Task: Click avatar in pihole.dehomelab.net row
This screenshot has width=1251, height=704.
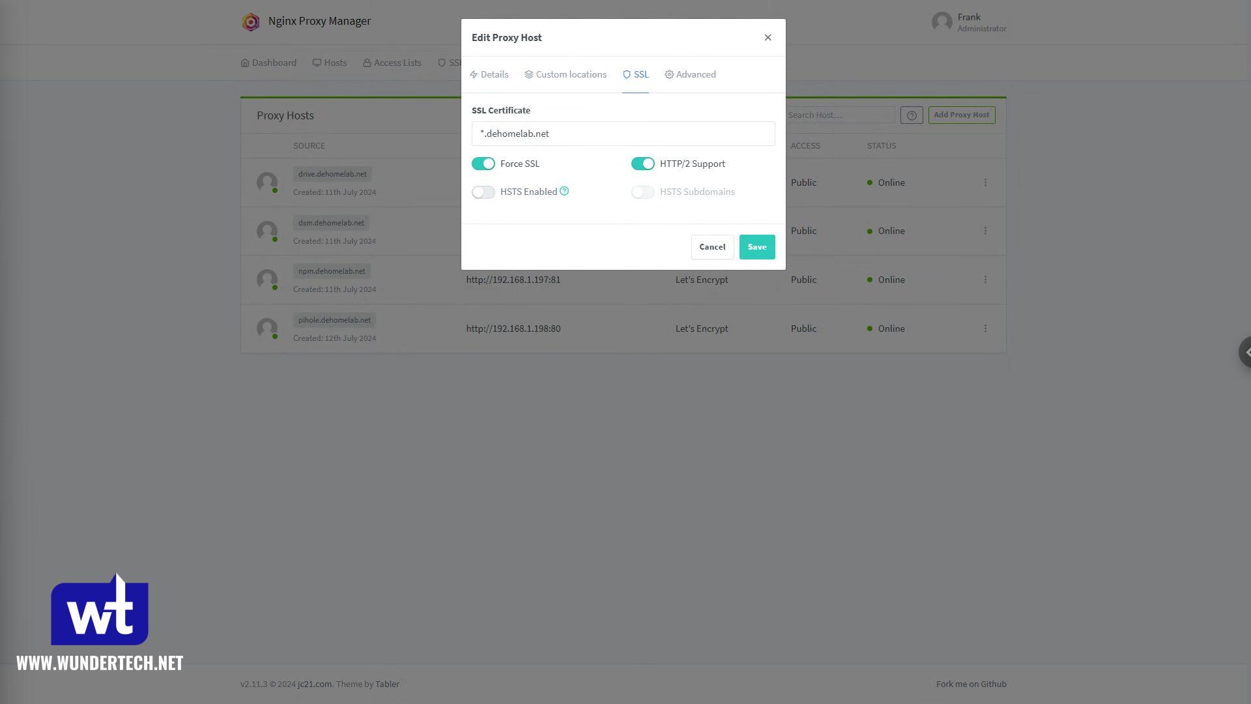Action: point(267,329)
